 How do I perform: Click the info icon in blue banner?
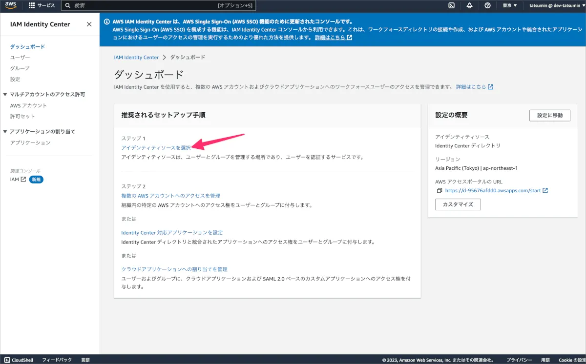pos(107,22)
